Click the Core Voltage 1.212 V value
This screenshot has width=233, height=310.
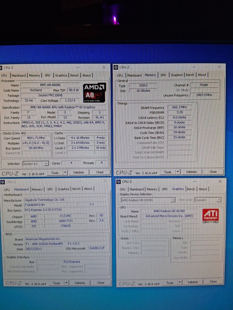[x=70, y=101]
